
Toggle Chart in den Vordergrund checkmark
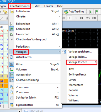(x=35, y=39)
